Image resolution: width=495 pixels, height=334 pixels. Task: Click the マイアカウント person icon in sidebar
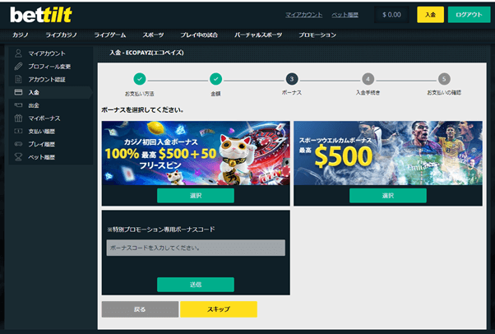18,53
